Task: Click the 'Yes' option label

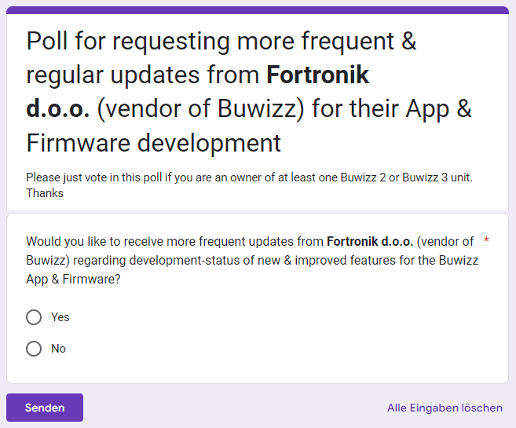Action: pos(60,317)
